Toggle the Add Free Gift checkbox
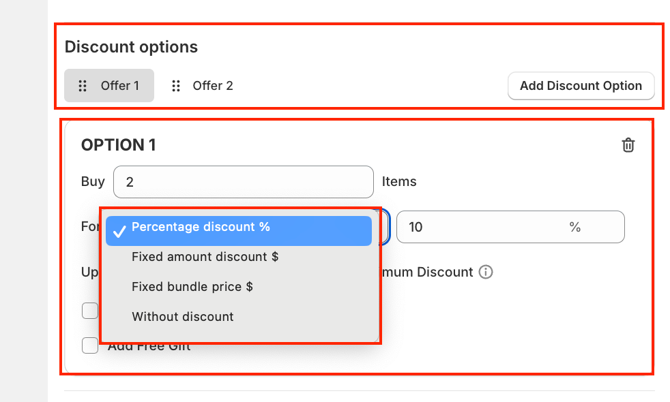 tap(90, 345)
